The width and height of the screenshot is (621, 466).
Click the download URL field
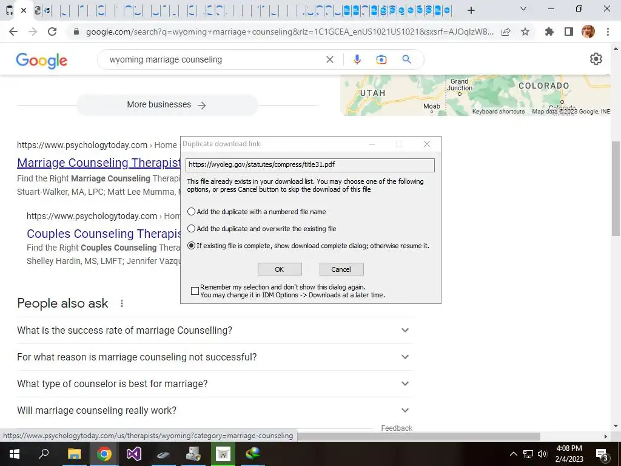click(x=310, y=165)
